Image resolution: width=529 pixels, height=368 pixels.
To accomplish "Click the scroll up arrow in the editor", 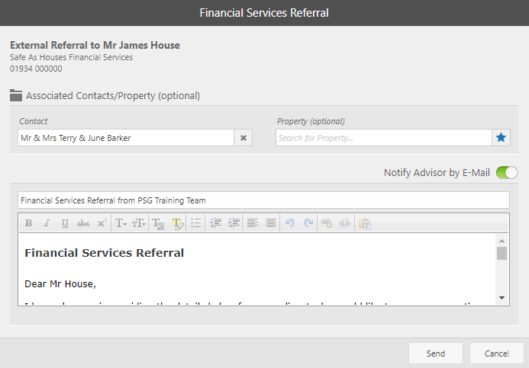I will [x=502, y=241].
